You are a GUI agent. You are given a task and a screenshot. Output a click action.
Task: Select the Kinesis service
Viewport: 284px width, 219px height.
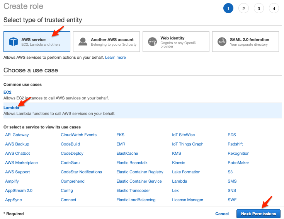point(179,163)
